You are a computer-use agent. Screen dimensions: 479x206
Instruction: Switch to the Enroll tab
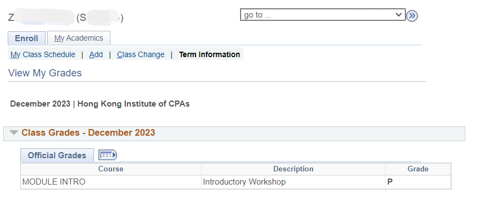coord(26,38)
